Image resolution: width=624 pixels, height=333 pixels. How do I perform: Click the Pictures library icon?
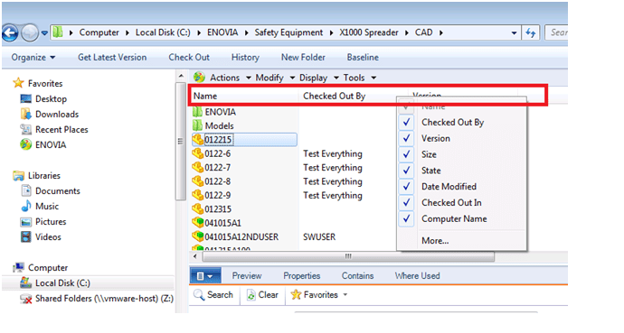[x=26, y=221]
